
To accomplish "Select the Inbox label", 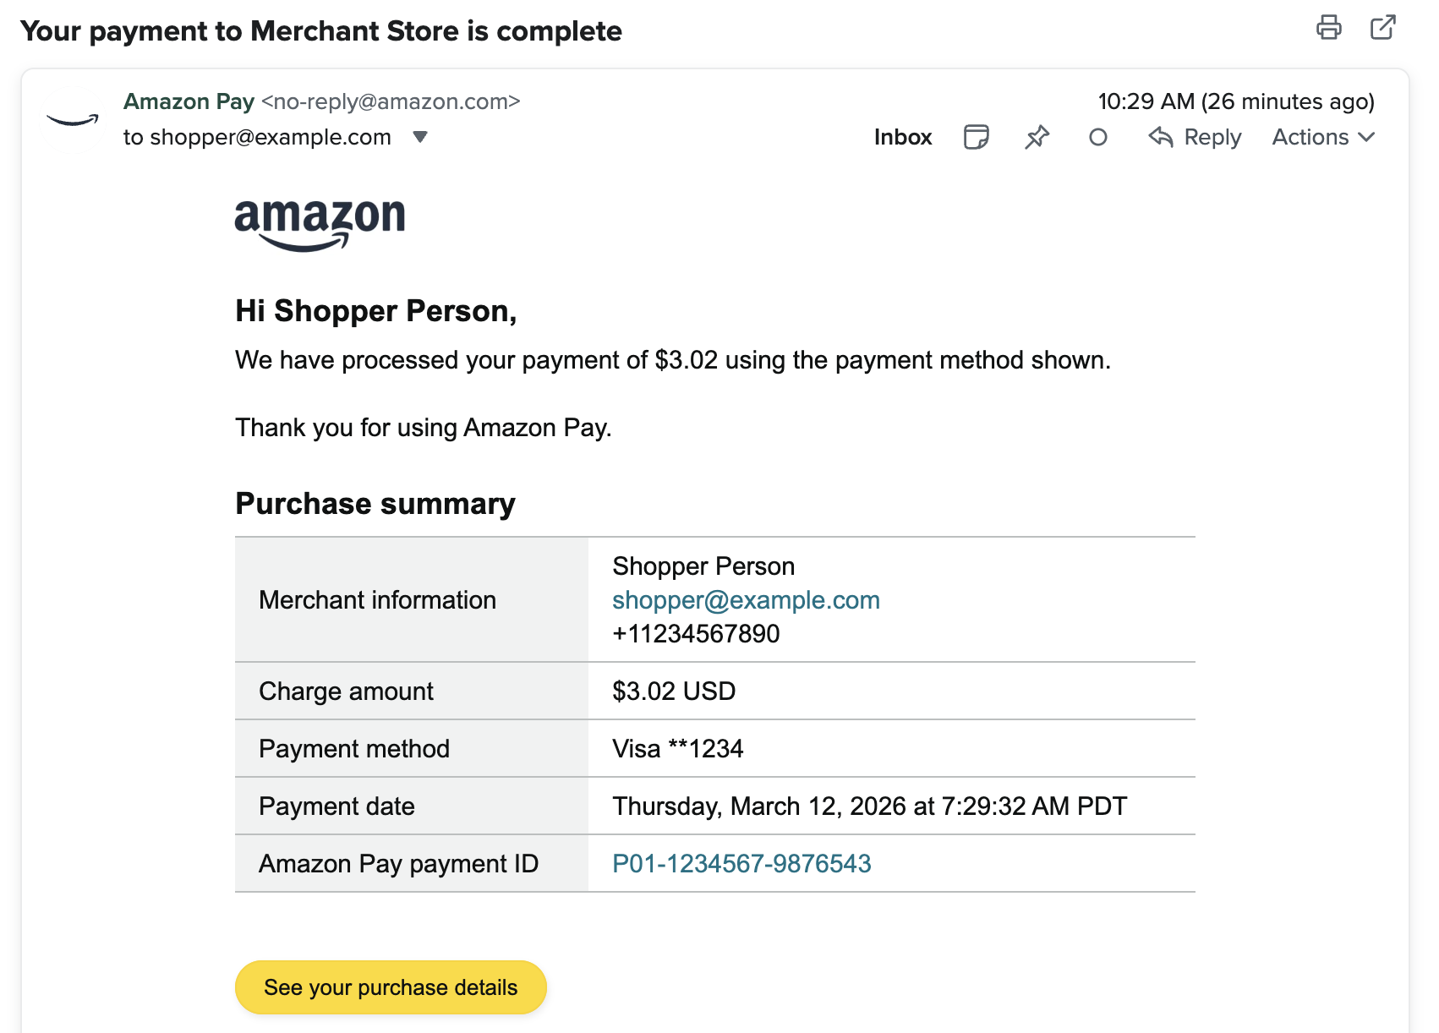I will coord(902,137).
